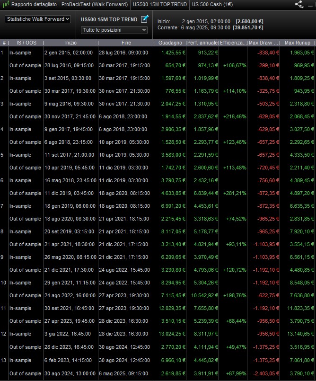The image size is (316, 381).
Task: Click the Inizio column header
Action: coord(70,43)
